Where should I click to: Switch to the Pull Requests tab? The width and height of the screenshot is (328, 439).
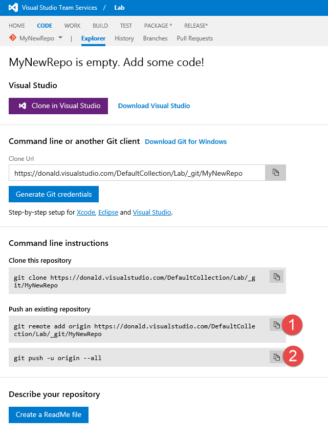click(194, 38)
